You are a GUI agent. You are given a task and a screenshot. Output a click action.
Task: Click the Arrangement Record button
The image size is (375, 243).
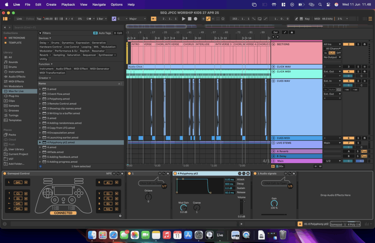[196, 19]
